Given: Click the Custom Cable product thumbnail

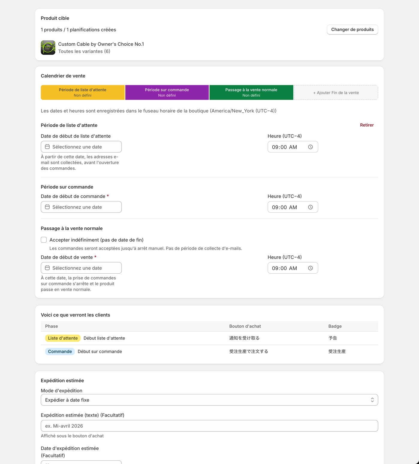Looking at the screenshot, I should [48, 48].
